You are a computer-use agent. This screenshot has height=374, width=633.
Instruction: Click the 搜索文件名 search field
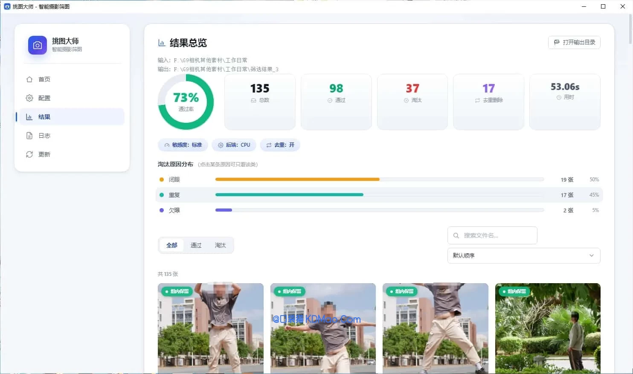point(492,235)
